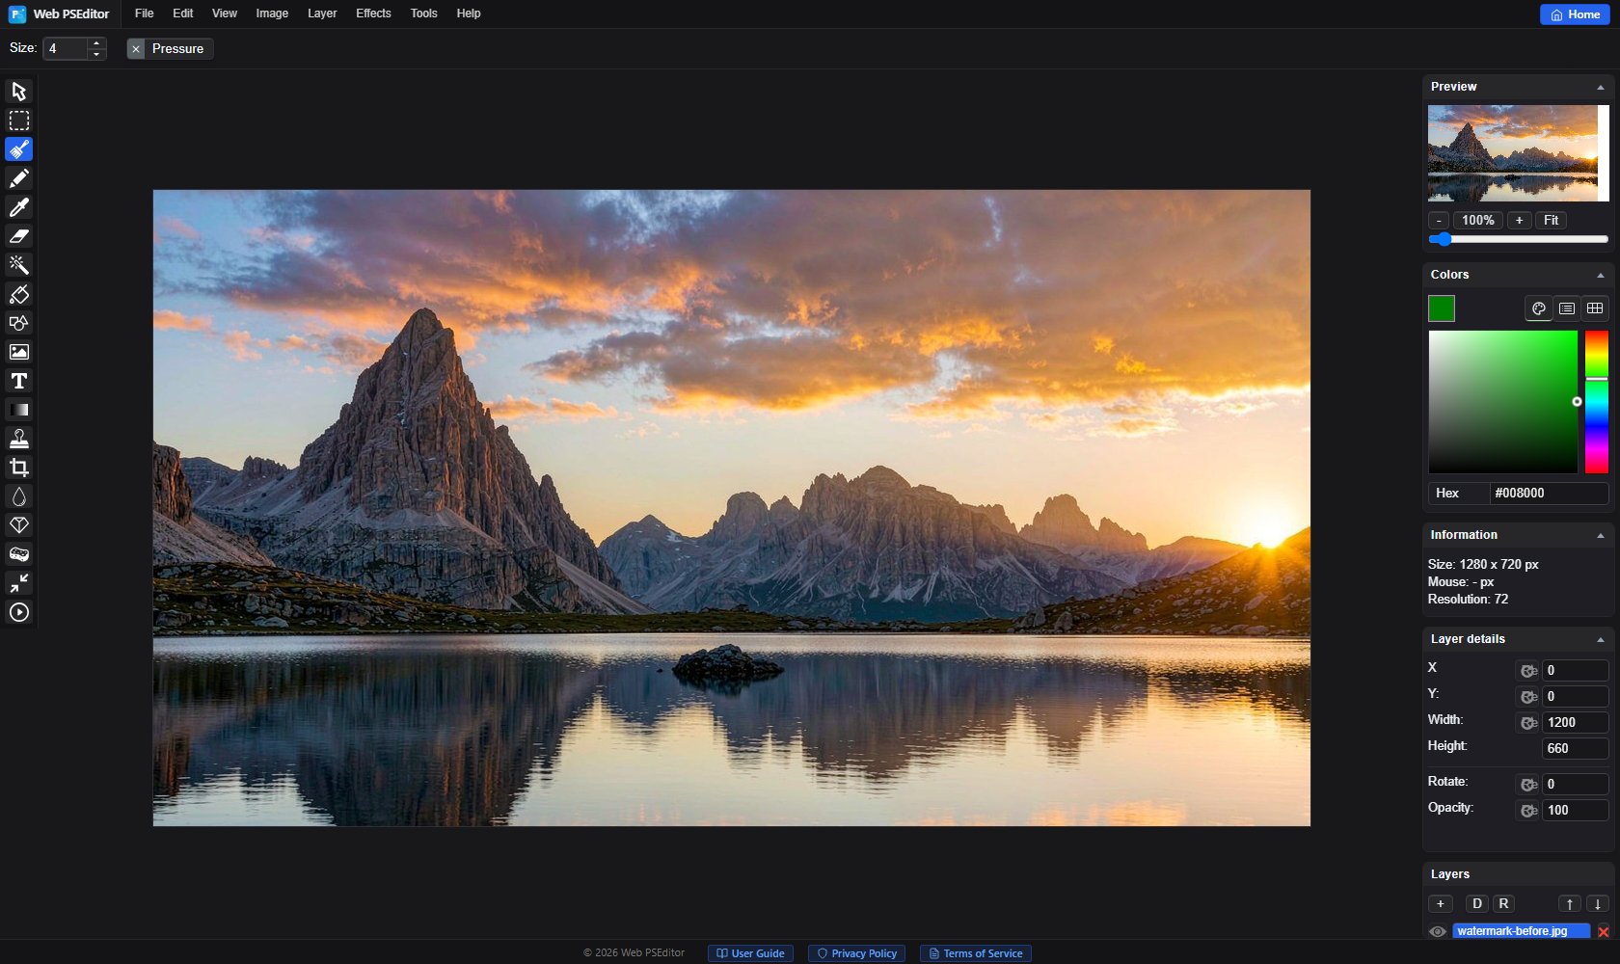1620x964 pixels.
Task: Toggle the Opacity lock icon
Action: coord(1528,811)
